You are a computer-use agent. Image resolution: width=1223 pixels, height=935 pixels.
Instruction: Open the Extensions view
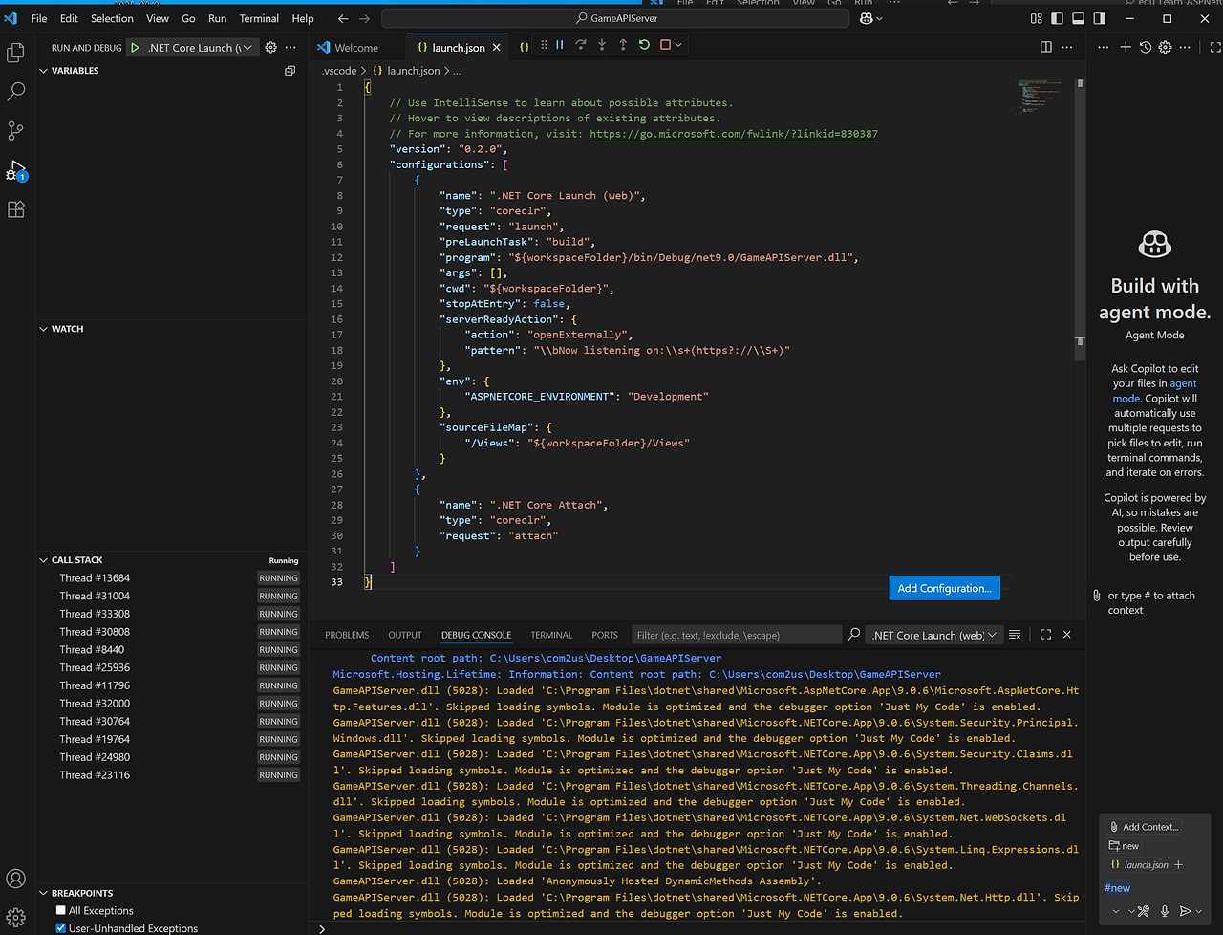[16, 209]
